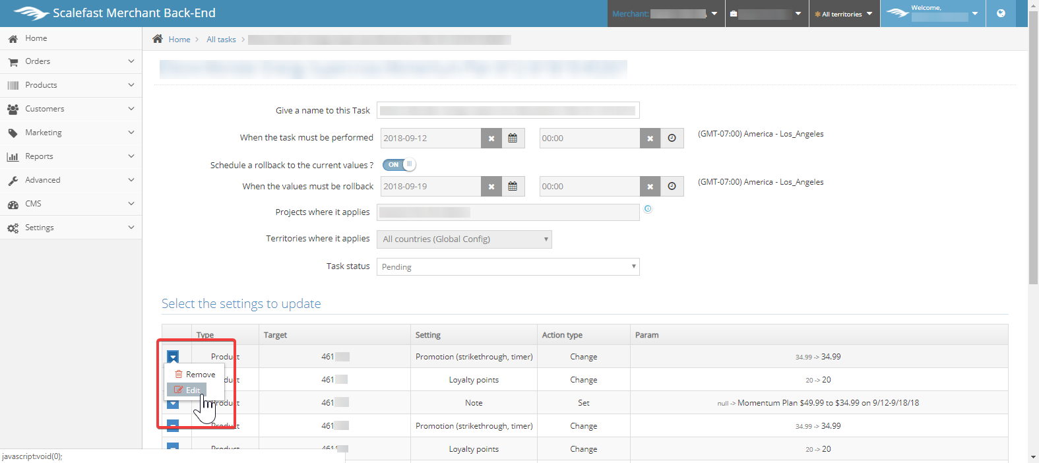Click the home icon in breadcrumb

coord(158,39)
